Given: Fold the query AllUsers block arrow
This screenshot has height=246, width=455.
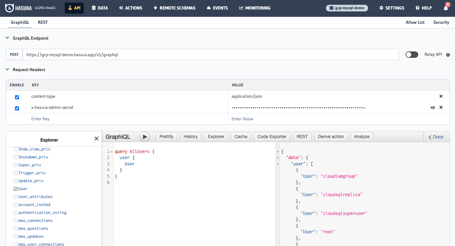Looking at the screenshot, I should click(111, 152).
